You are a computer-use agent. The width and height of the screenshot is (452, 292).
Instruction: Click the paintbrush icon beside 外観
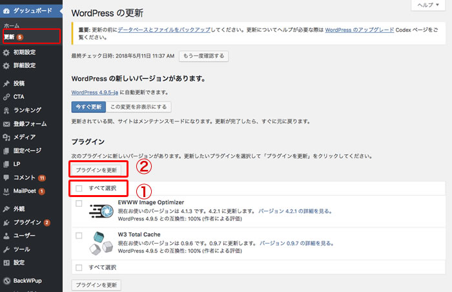coord(6,209)
